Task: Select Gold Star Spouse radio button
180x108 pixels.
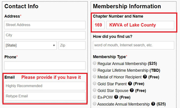Action: pyautogui.click(x=94, y=90)
